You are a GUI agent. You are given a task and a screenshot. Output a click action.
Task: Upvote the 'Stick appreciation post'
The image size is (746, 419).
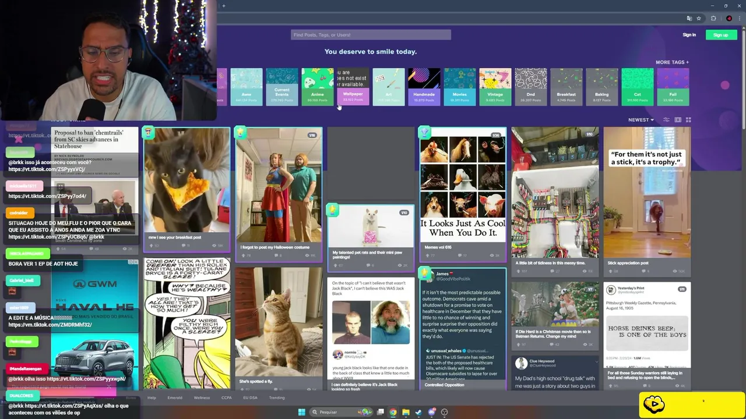pyautogui.click(x=610, y=271)
